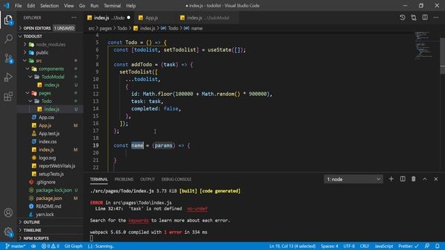445x250 pixels.
Task: Switch to the PROBLEMS panel tab
Action: 124,179
